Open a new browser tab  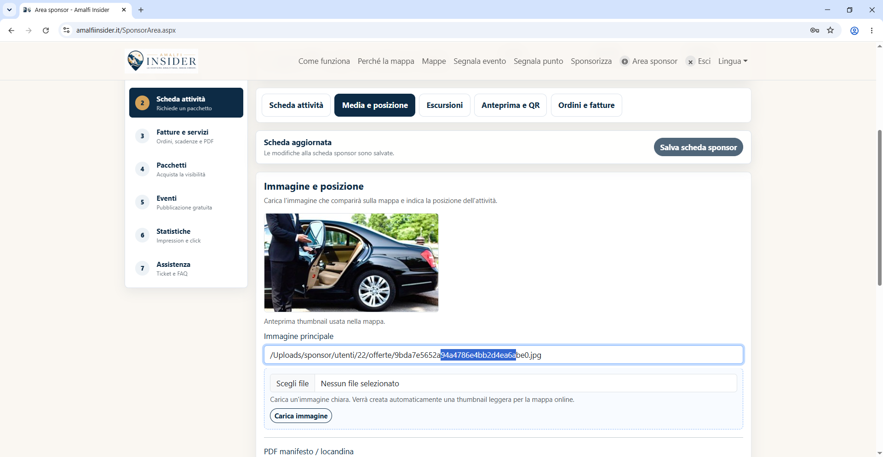click(141, 10)
